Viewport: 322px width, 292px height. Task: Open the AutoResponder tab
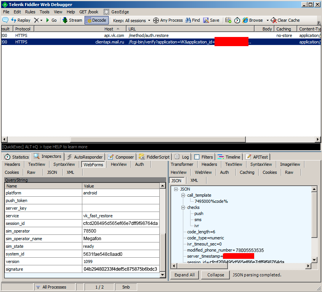(x=85, y=157)
